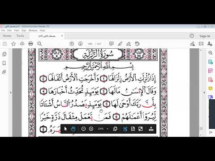Viewport: 215px width, 161px height.
Task: Open the Help menu
Action: (42, 30)
